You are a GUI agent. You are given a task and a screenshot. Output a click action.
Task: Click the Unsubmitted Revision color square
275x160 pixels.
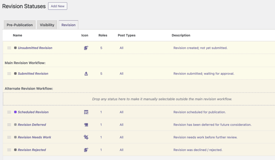tap(15, 48)
